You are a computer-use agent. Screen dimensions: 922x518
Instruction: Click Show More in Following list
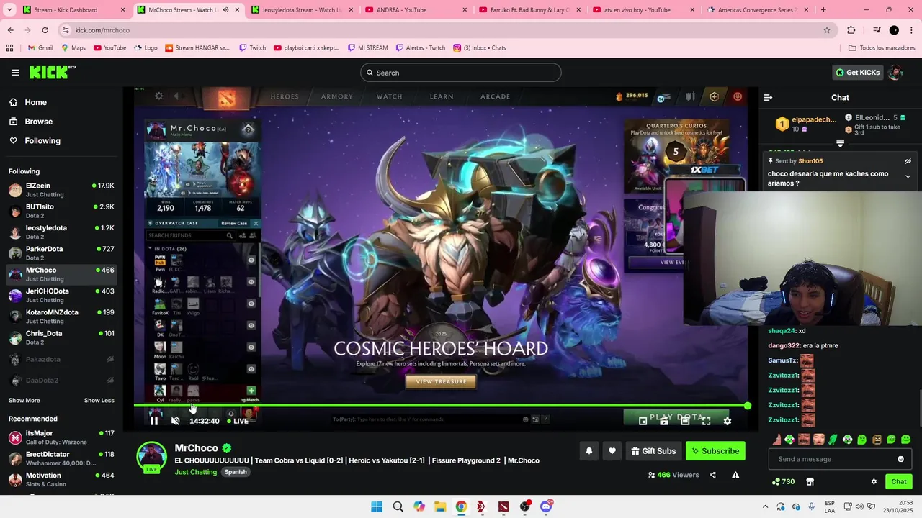(x=24, y=400)
